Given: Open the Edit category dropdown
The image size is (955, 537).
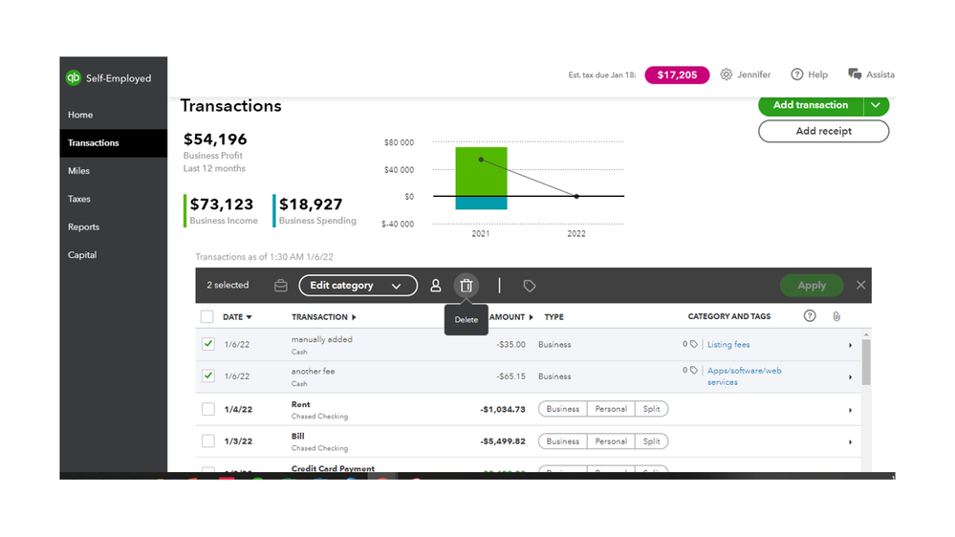Looking at the screenshot, I should 358,286.
